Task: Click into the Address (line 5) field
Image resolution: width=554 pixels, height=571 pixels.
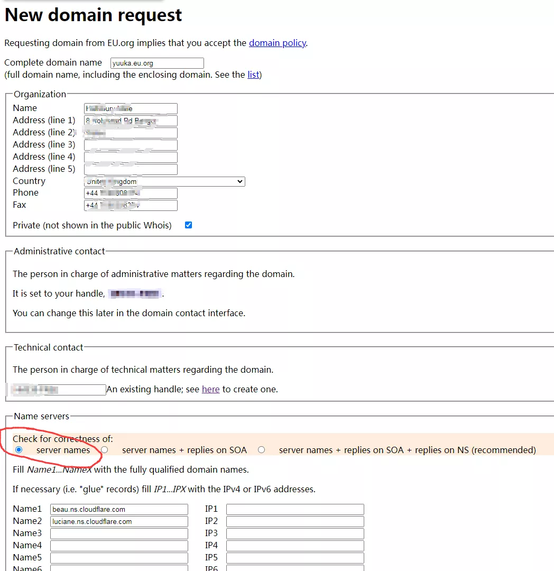Action: 131,169
